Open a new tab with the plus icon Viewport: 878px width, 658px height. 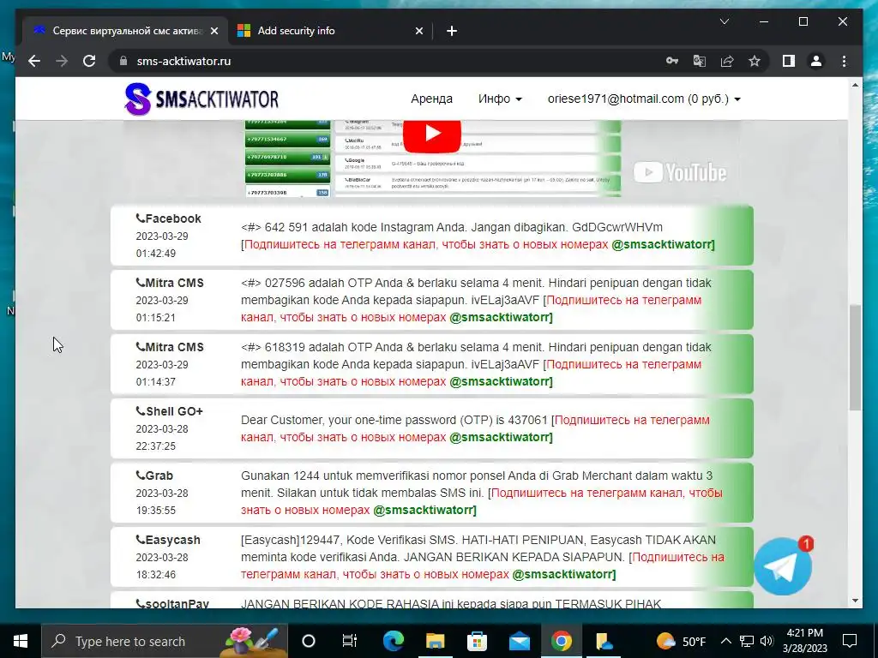[452, 31]
